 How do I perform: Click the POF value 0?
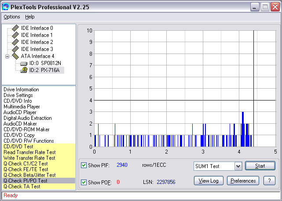[x=118, y=182]
